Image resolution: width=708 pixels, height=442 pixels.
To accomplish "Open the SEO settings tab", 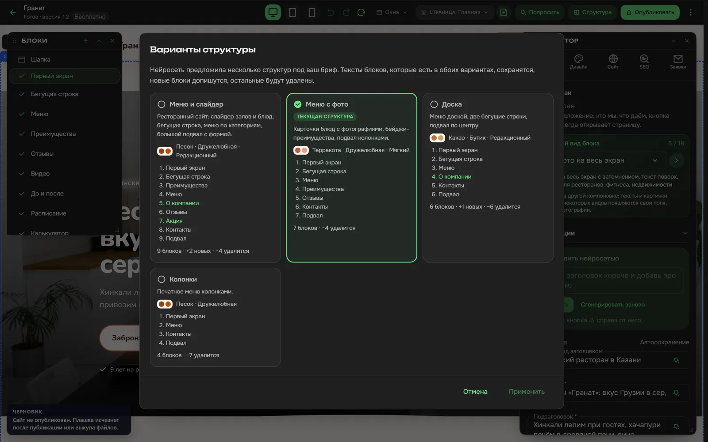I will [644, 61].
